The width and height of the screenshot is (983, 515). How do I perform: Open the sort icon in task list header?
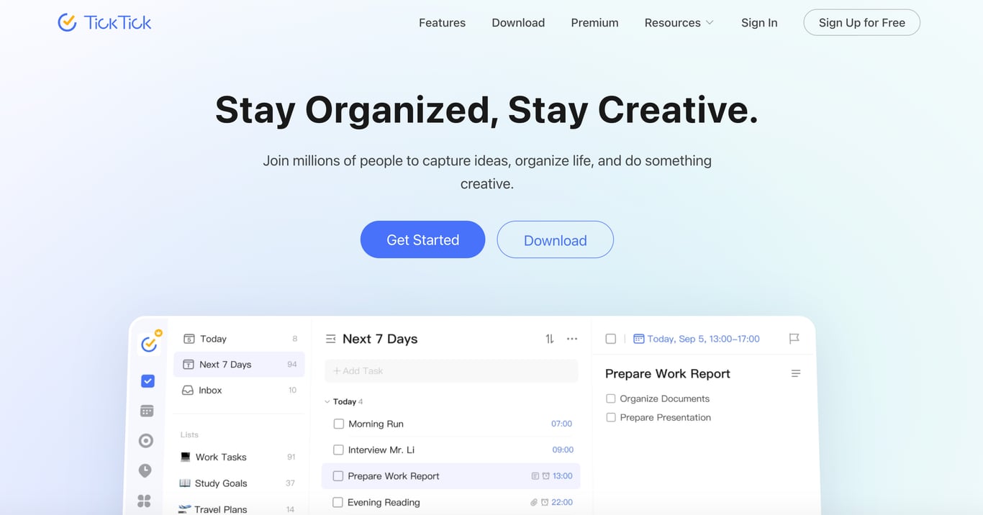click(x=550, y=339)
